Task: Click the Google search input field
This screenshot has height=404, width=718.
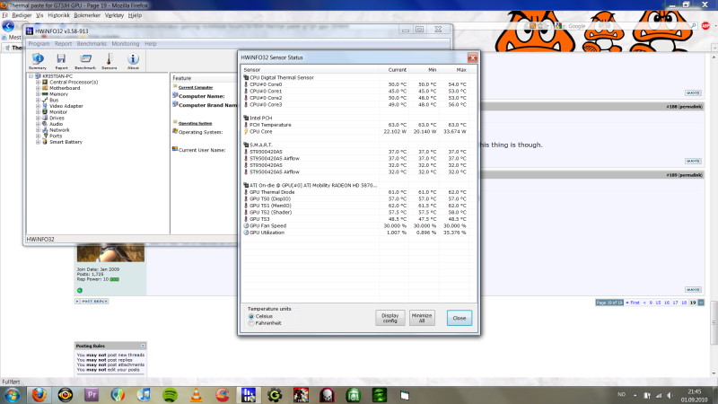Action: click(x=628, y=26)
